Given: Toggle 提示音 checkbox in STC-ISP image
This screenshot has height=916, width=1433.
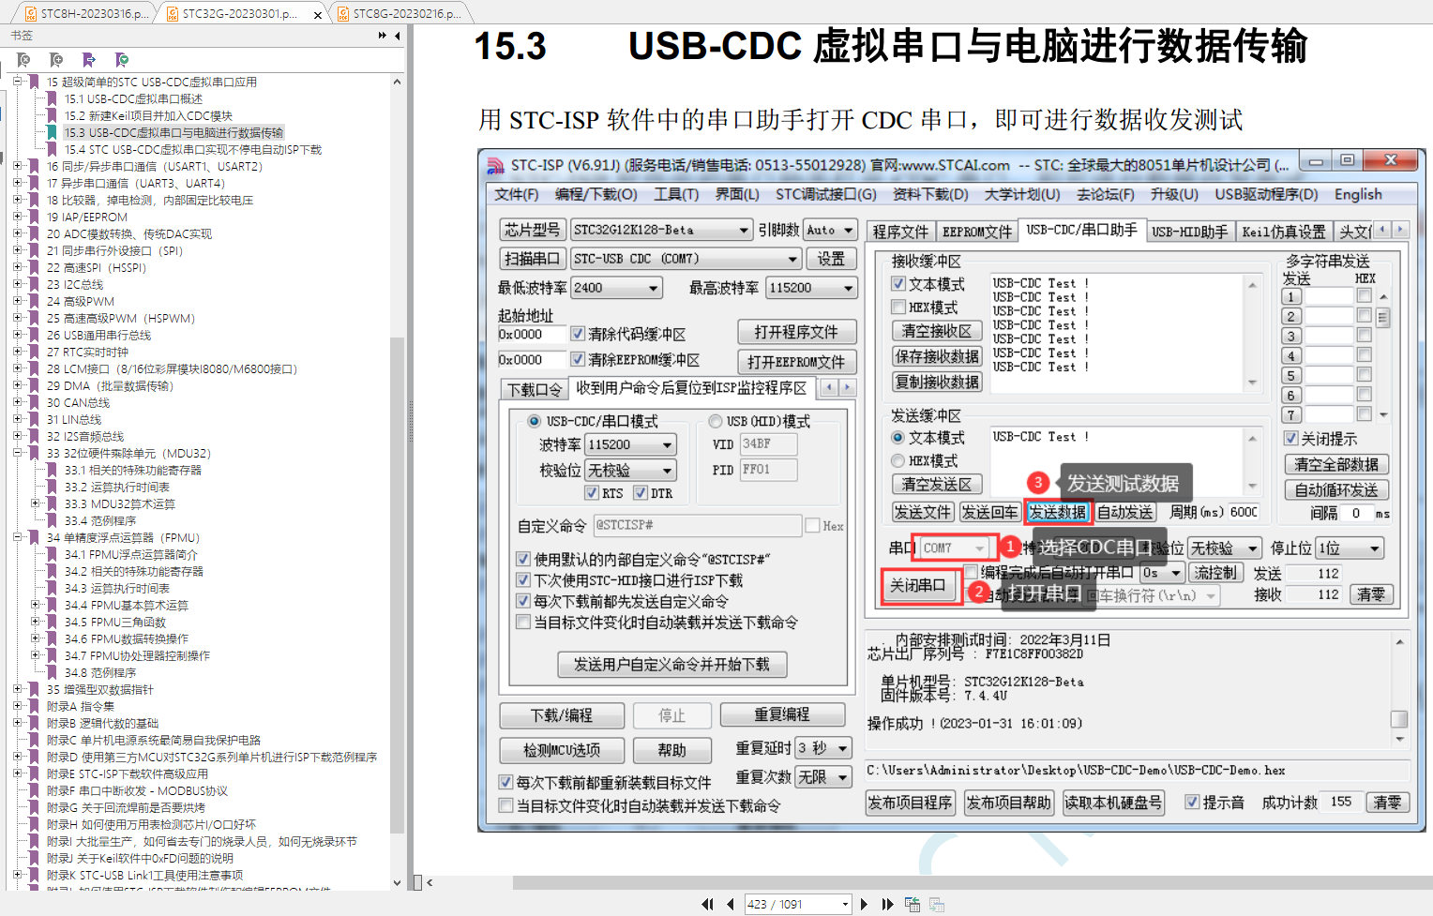Looking at the screenshot, I should click(1192, 802).
